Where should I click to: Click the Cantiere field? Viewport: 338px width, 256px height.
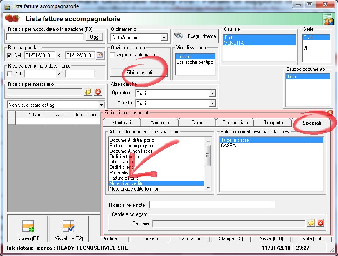(229, 223)
